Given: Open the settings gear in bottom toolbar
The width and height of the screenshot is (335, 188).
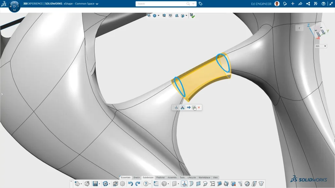Looking at the screenshot, I should pos(122,184).
